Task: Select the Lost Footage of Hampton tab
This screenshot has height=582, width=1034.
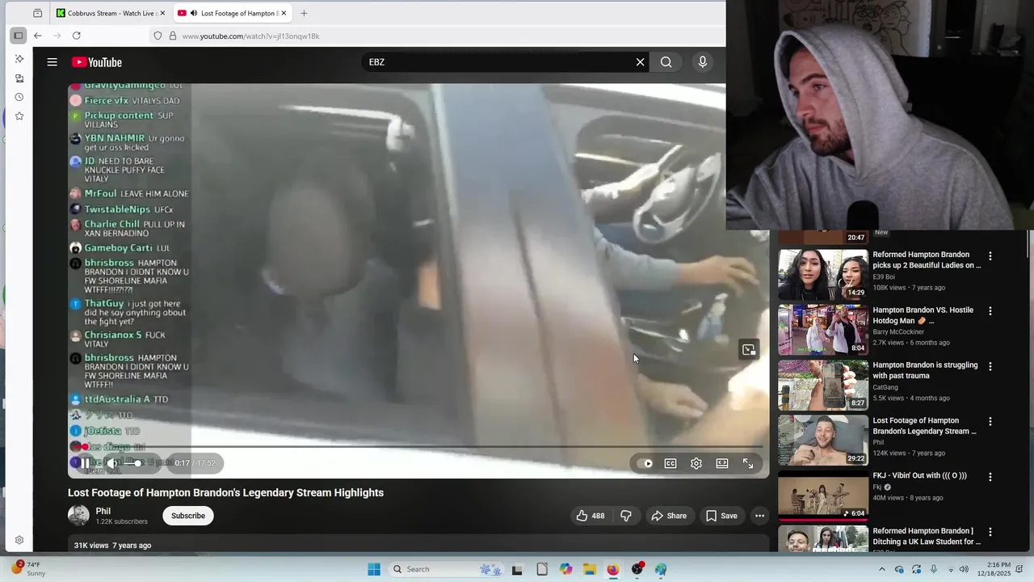Action: pos(233,13)
